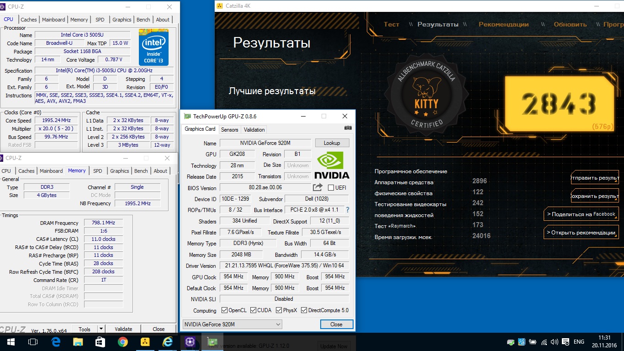Screen dimensions: 624x351
Task: Open the Windows Store taskbar icon
Action: (x=100, y=342)
